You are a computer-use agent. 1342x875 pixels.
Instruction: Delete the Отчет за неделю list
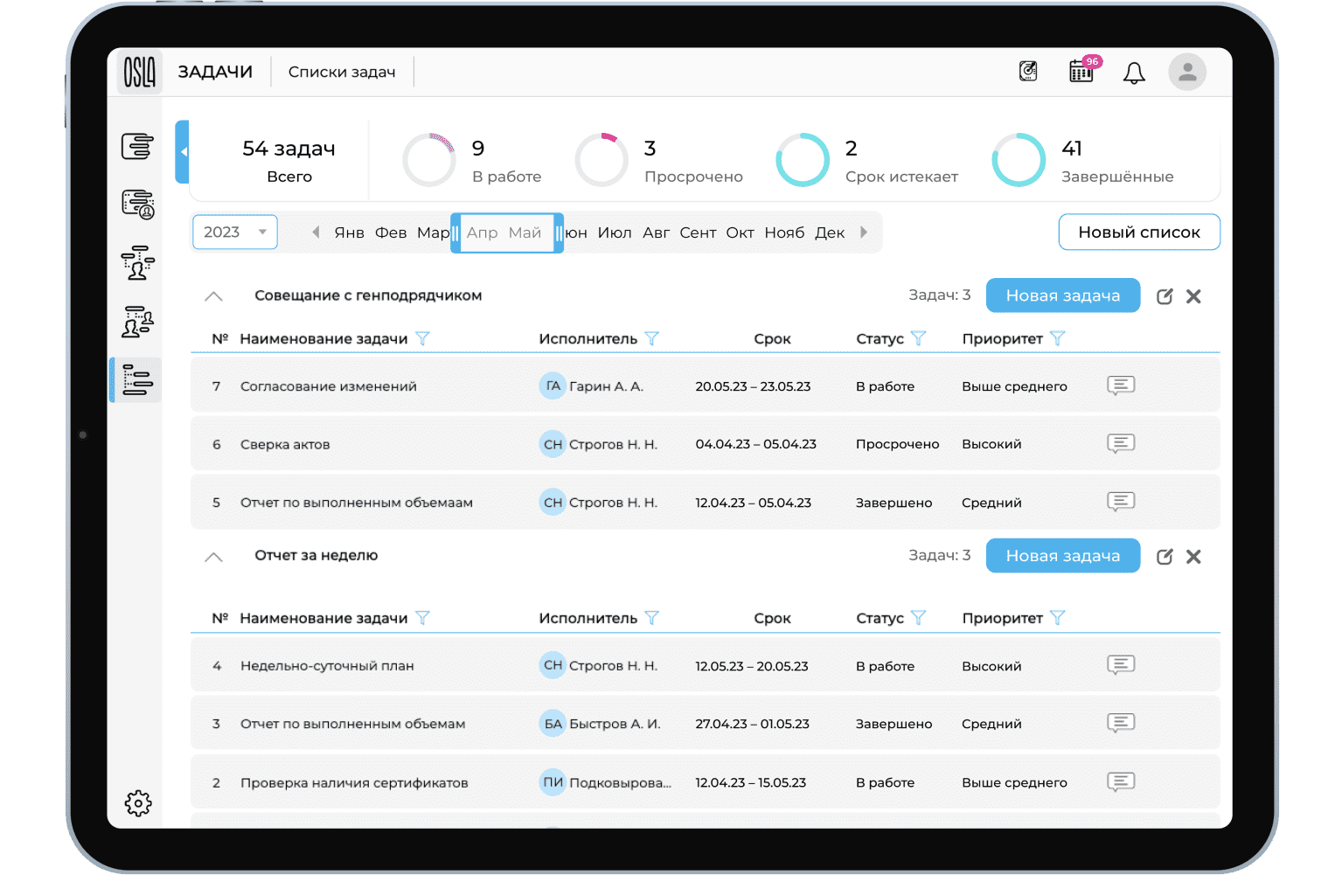(x=1193, y=557)
